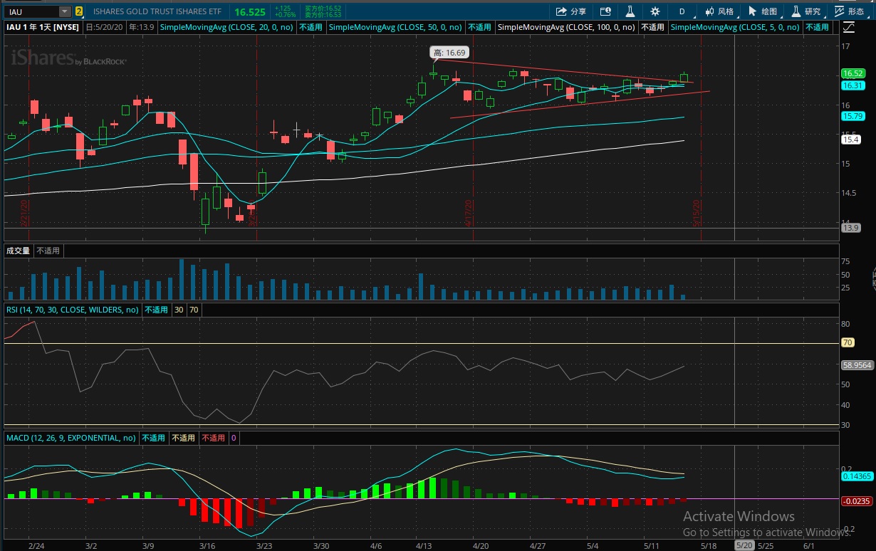Click the 16.52 last price axis label
Image resolution: width=876 pixels, height=551 pixels.
(852, 73)
